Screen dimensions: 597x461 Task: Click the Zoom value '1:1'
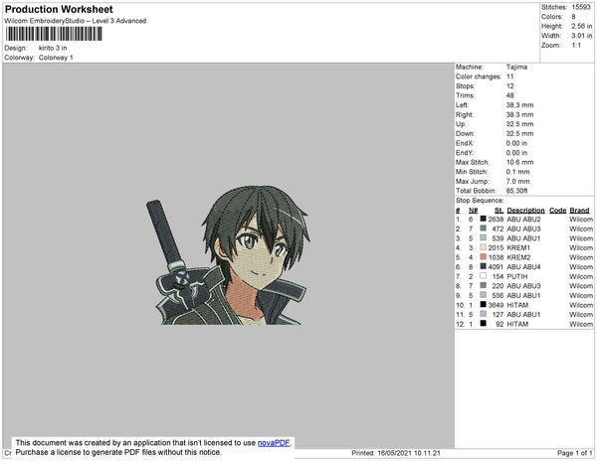coord(576,46)
